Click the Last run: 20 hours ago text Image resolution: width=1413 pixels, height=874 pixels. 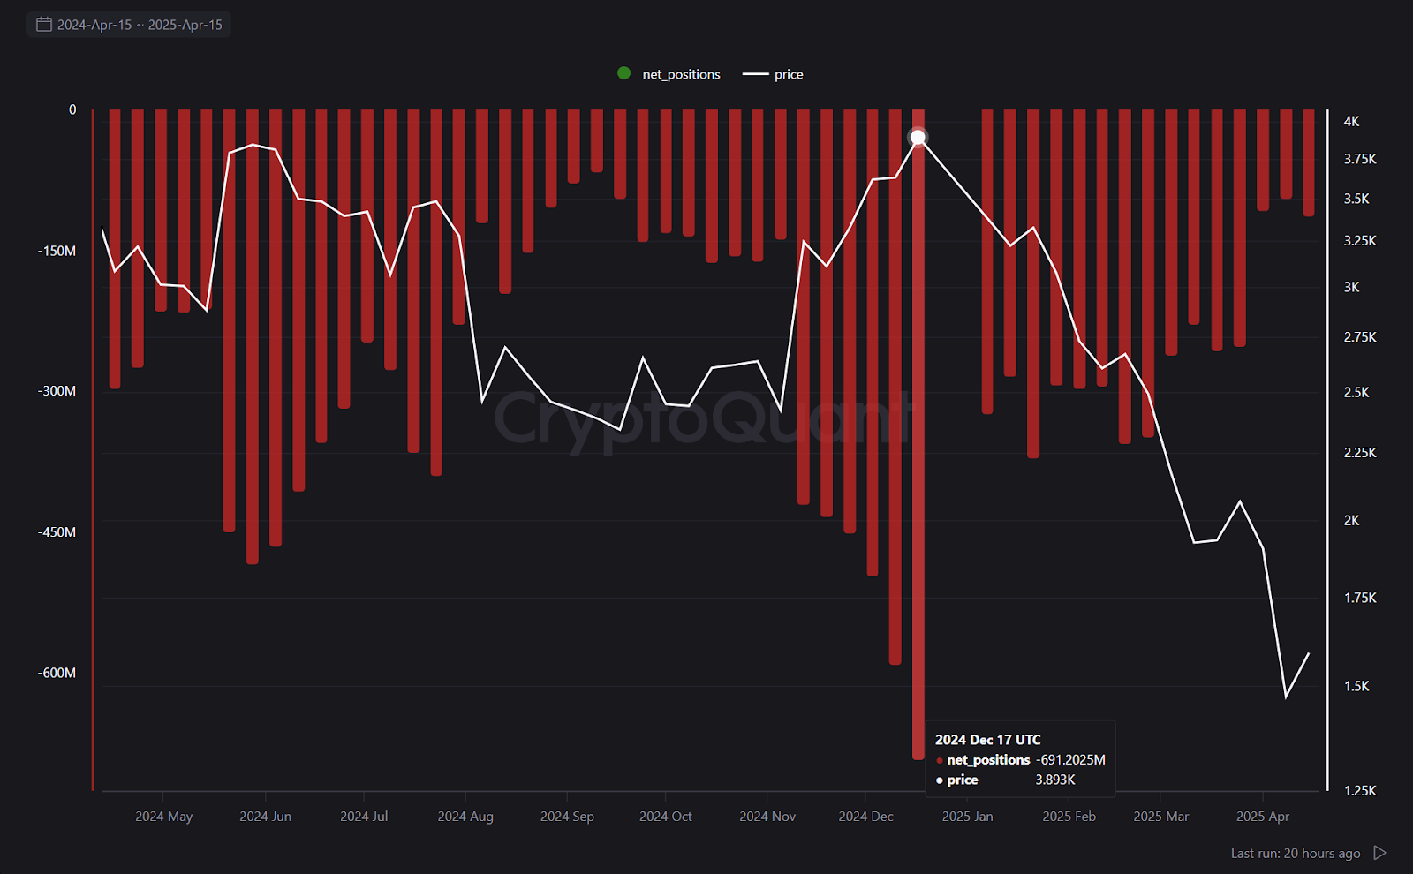[x=1296, y=853]
